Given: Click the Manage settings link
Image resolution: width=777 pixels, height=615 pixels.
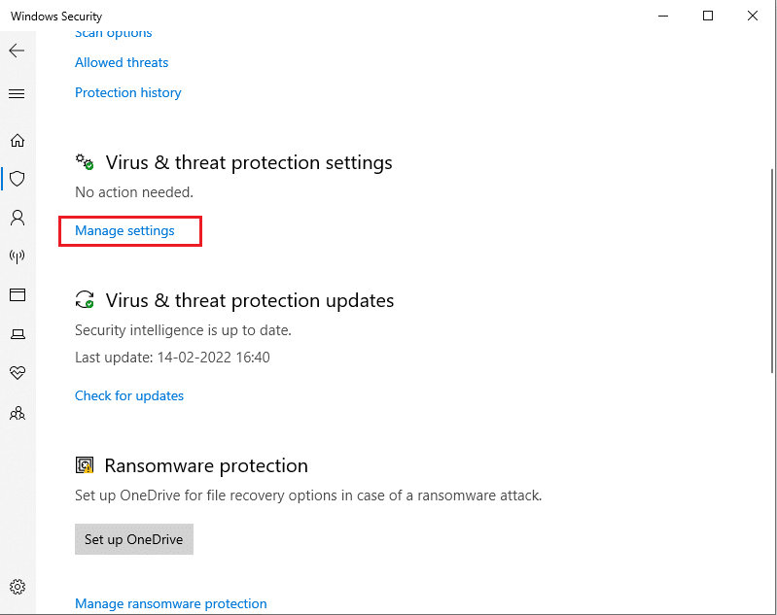Looking at the screenshot, I should [124, 231].
